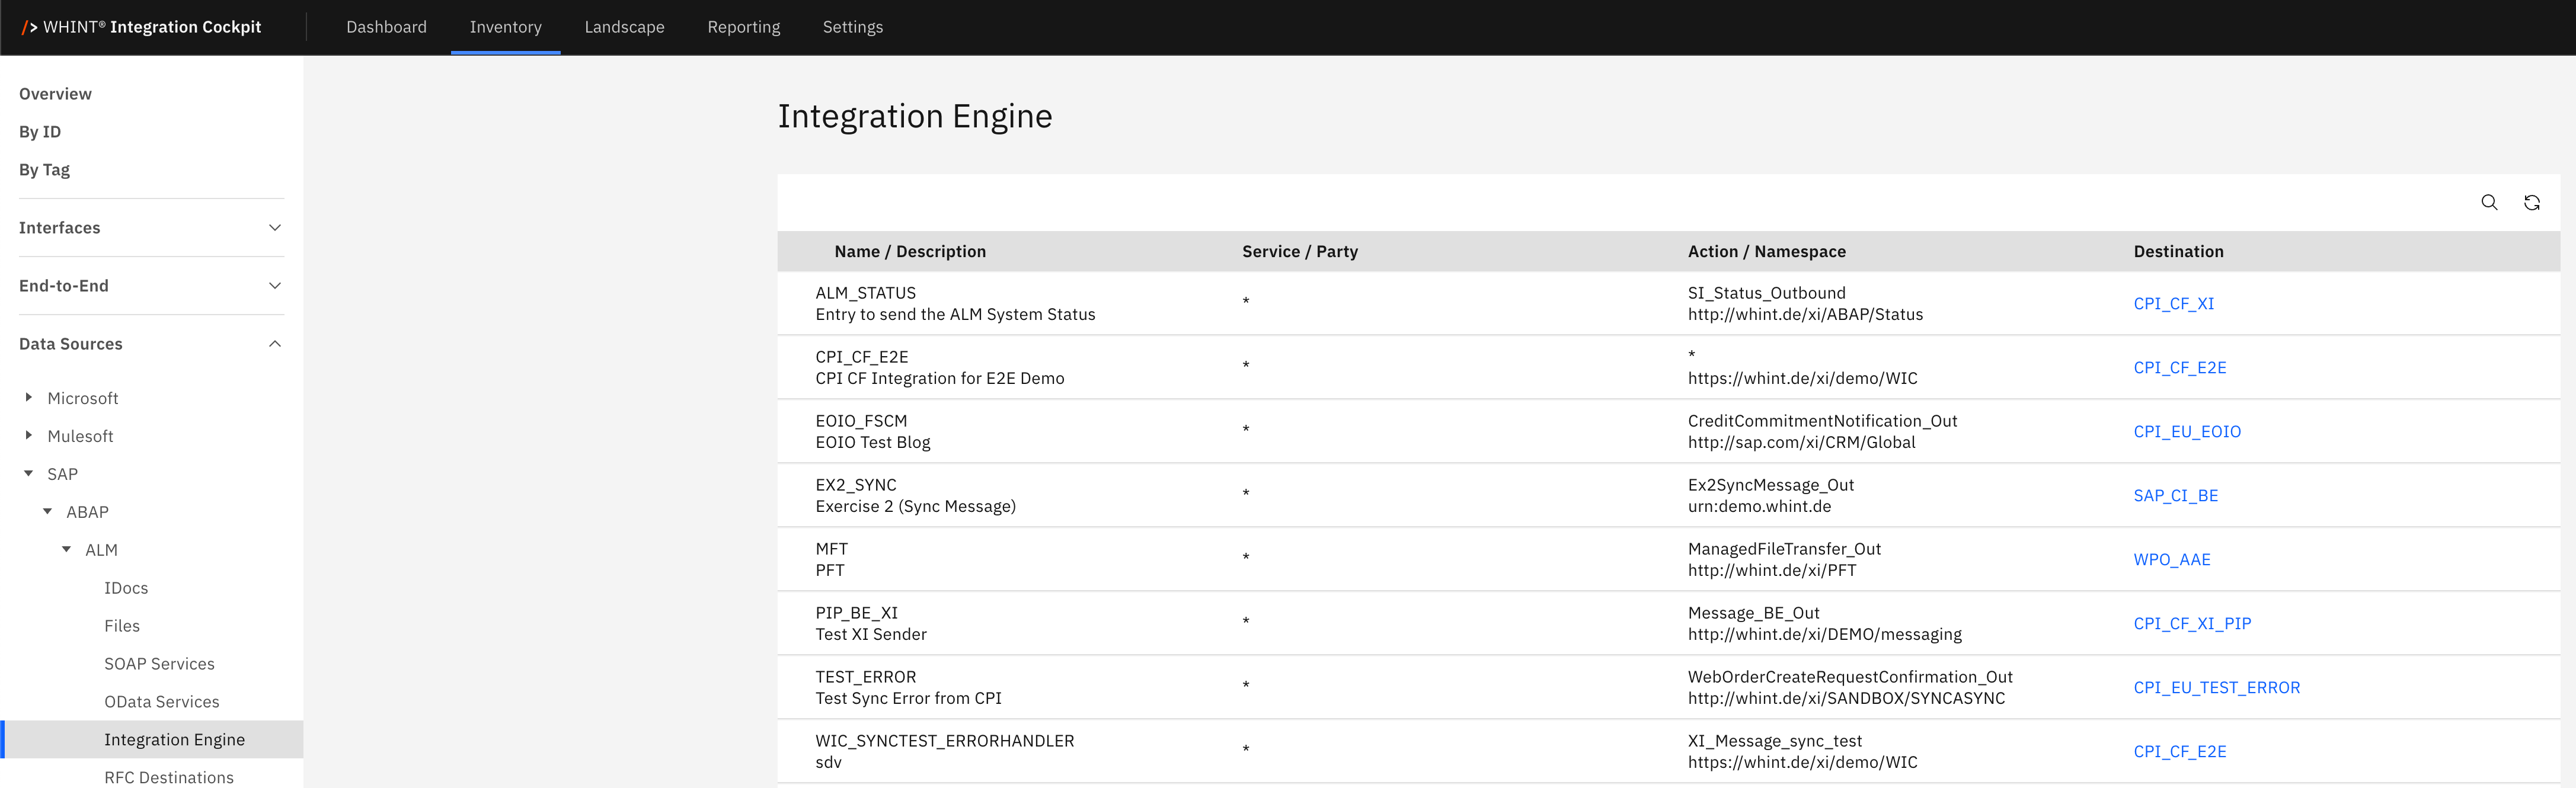The width and height of the screenshot is (2576, 788).
Task: Expand the Interfaces section chevron
Action: pyautogui.click(x=275, y=228)
